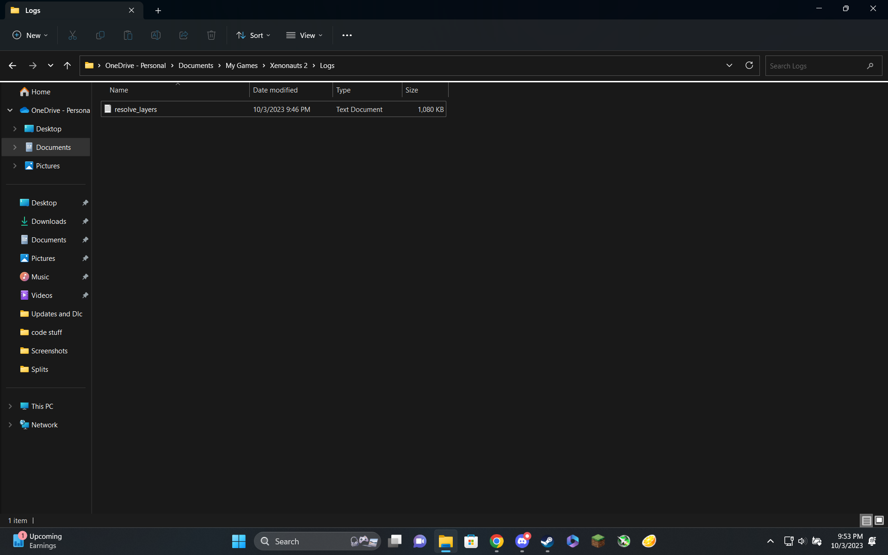The image size is (888, 555).
Task: Expand Documents under OneDrive
Action: coord(15,147)
